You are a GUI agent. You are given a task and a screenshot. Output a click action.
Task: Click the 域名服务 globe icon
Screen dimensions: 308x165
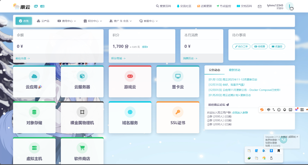(130, 112)
